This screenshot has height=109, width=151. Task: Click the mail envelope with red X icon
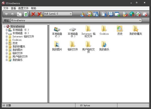point(145,14)
